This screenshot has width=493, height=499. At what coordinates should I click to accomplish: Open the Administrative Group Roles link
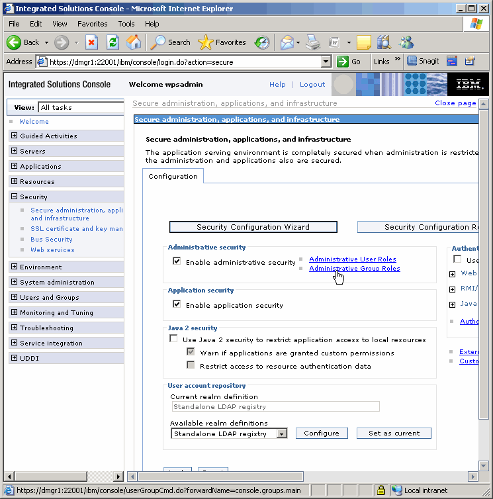354,269
